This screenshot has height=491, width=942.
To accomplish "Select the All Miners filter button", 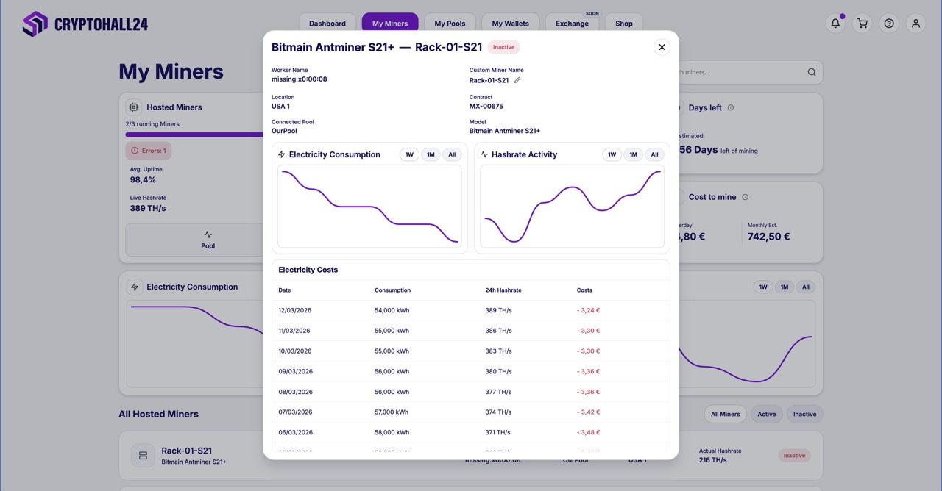I will 725,414.
